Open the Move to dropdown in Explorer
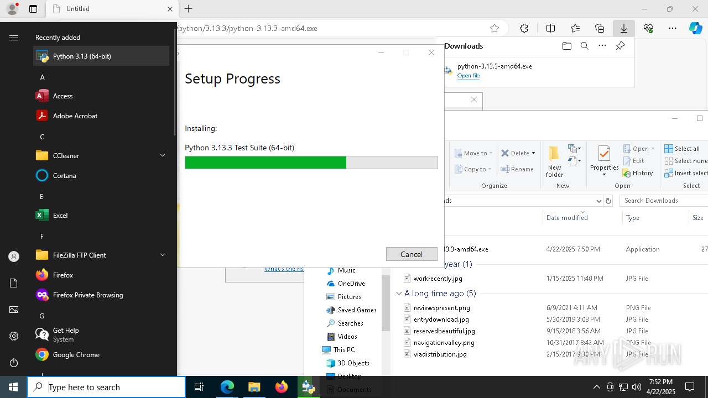The image size is (708, 398). pos(474,153)
